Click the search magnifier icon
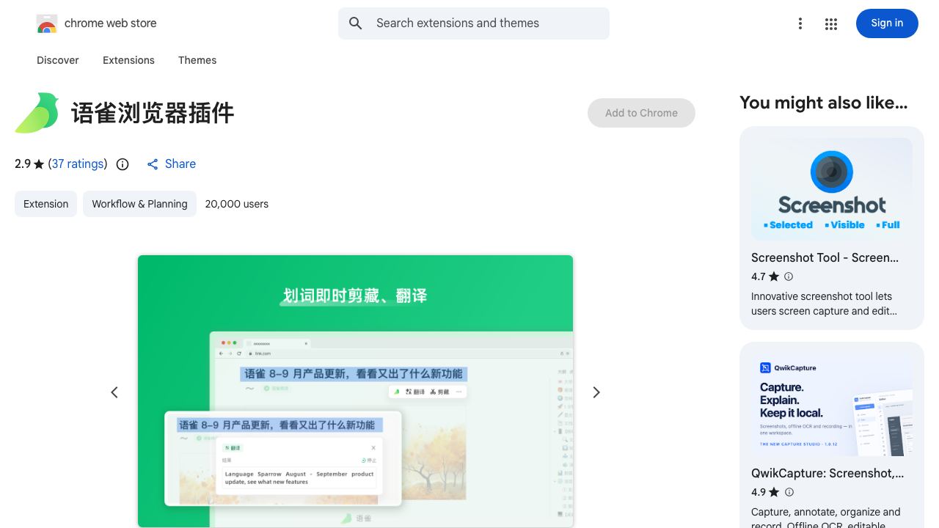Screen dimensions: 939x528 [356, 23]
